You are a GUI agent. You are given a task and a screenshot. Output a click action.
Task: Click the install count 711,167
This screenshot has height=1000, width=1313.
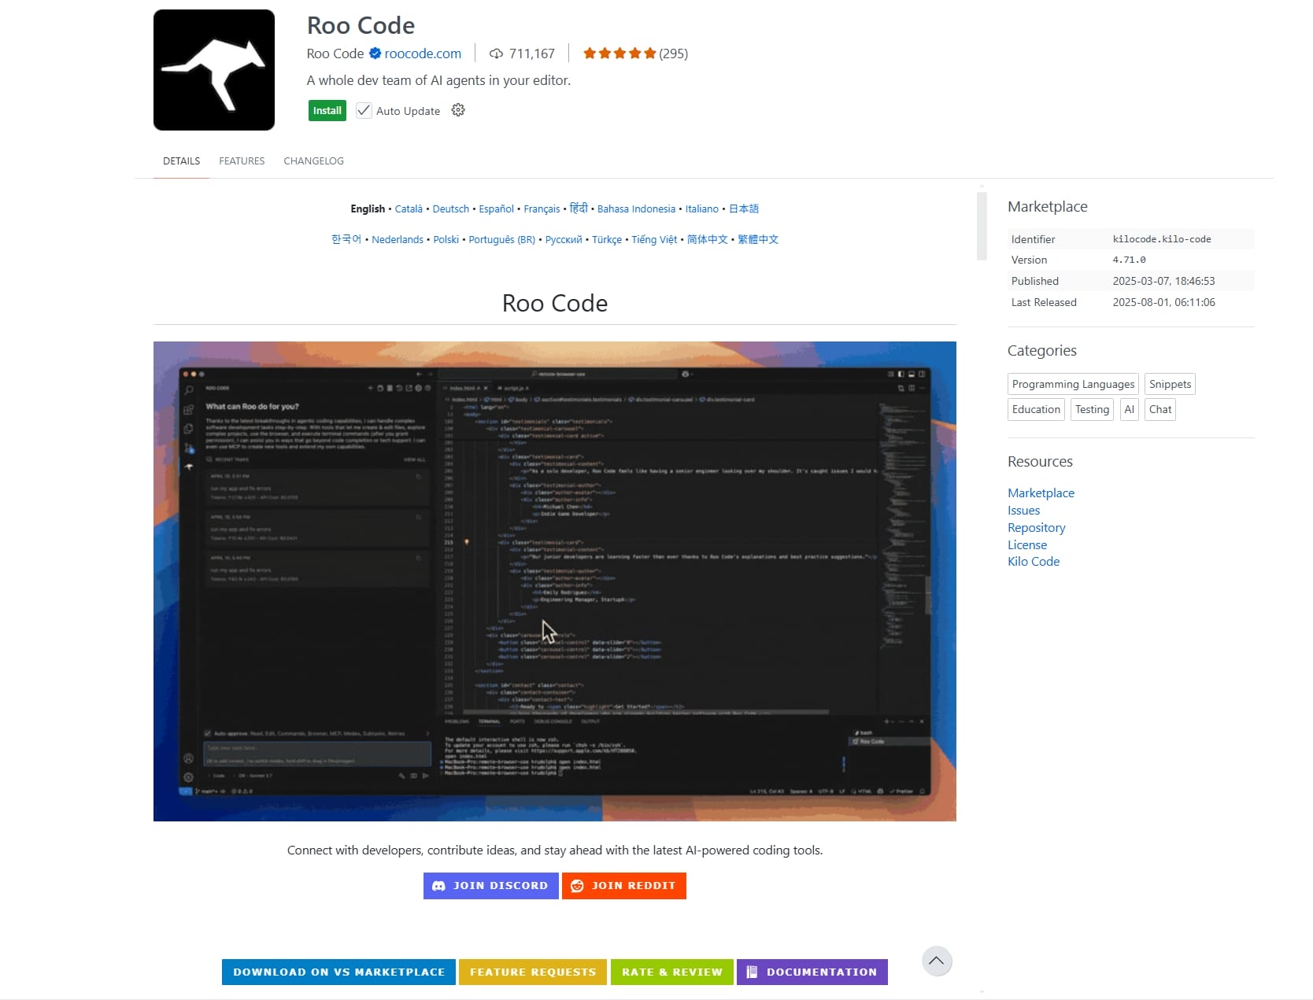pyautogui.click(x=532, y=54)
